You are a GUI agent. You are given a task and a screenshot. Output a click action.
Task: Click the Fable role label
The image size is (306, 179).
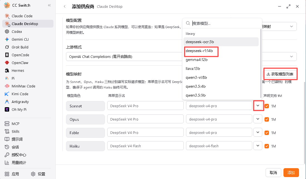(85, 133)
